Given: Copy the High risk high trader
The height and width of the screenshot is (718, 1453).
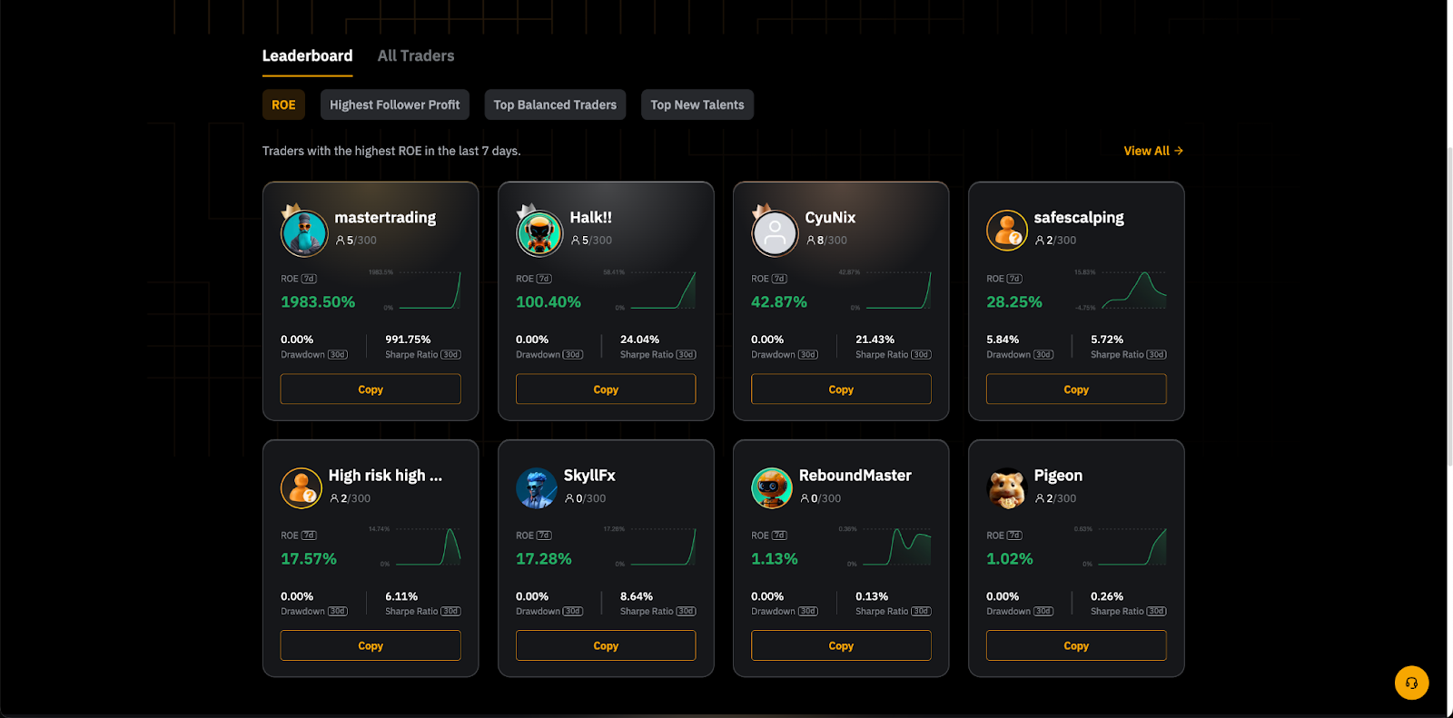Looking at the screenshot, I should click(371, 645).
